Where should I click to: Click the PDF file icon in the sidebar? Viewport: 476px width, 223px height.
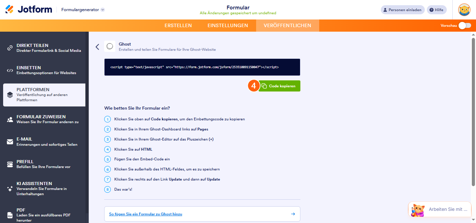pos(10,215)
